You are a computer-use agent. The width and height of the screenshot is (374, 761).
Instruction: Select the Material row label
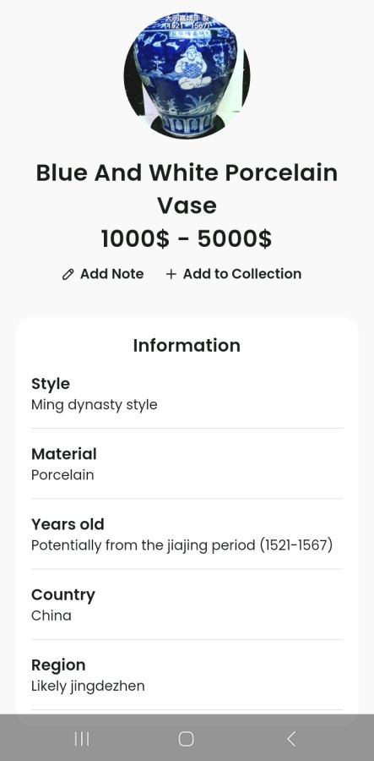click(64, 454)
